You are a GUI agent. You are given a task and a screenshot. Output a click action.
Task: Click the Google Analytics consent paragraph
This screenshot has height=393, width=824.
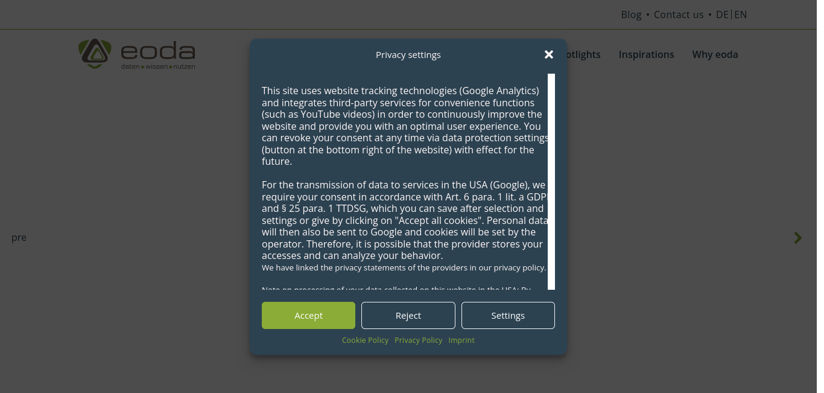coord(401,126)
